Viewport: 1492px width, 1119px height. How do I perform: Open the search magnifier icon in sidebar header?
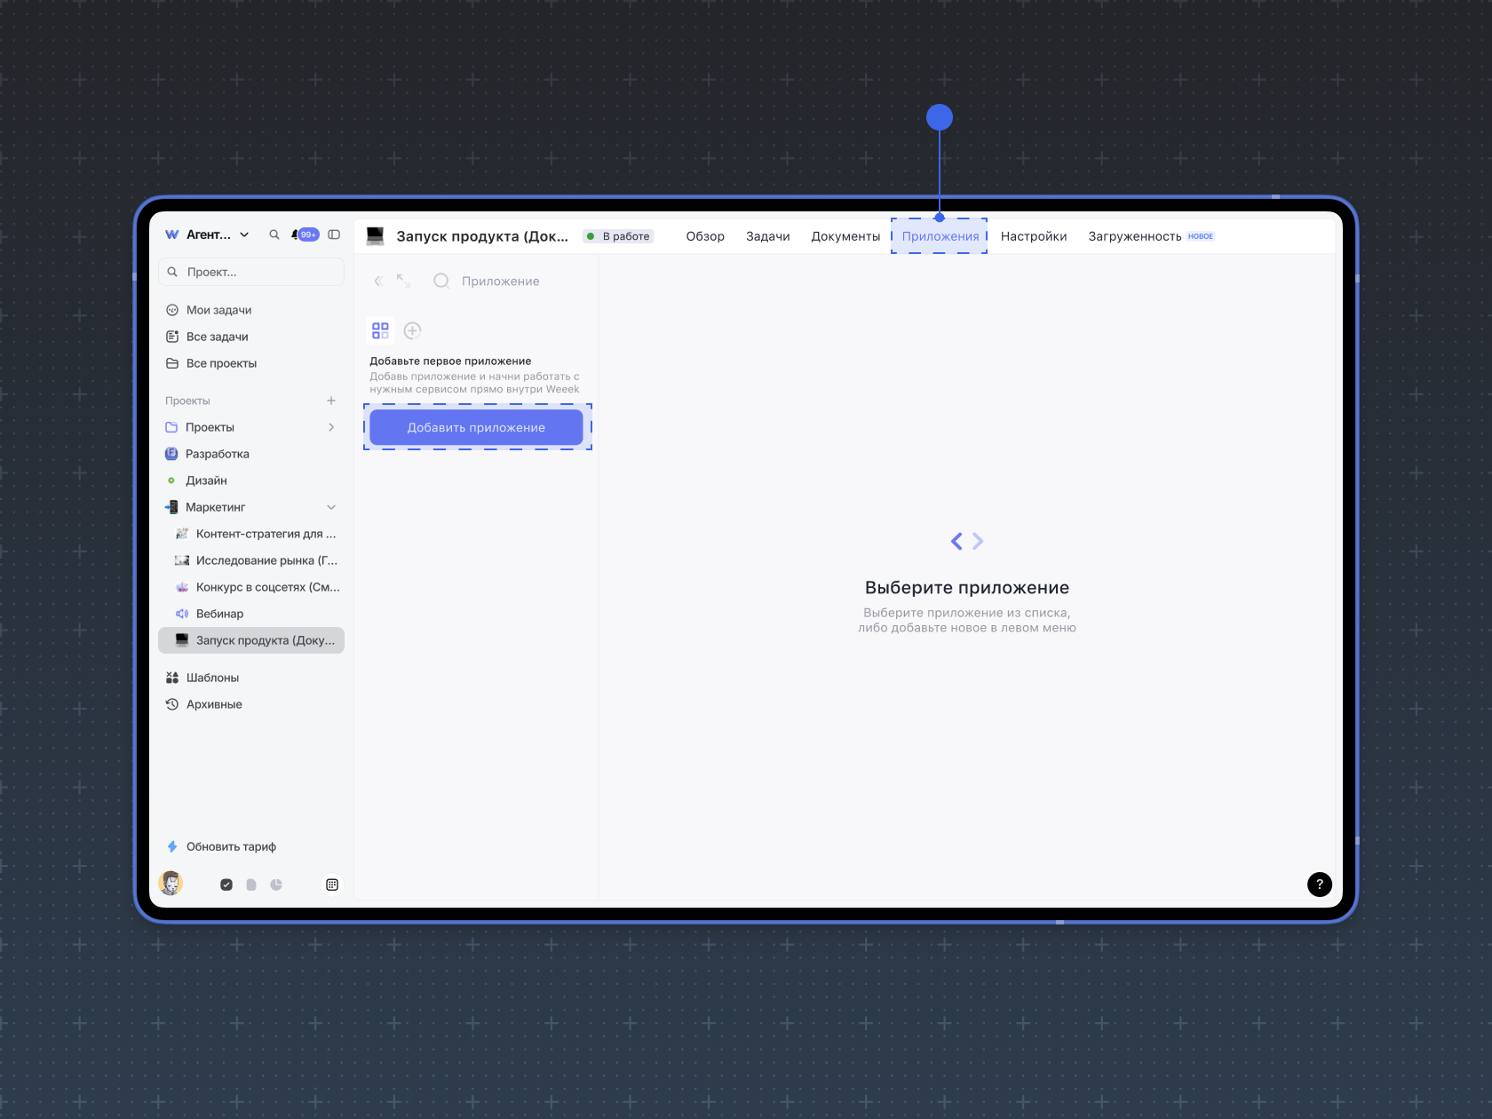click(274, 234)
